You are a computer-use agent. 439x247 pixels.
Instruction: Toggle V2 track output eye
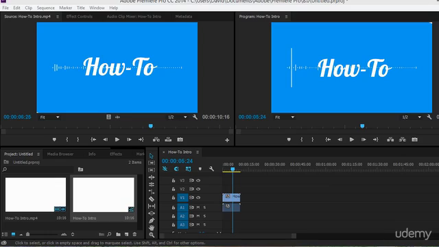pyautogui.click(x=198, y=189)
